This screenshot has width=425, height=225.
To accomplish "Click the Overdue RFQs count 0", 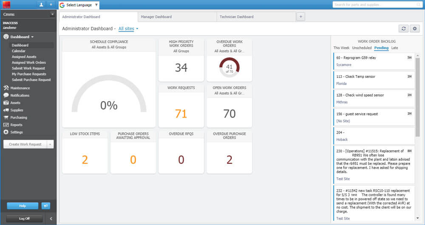I will [181, 159].
